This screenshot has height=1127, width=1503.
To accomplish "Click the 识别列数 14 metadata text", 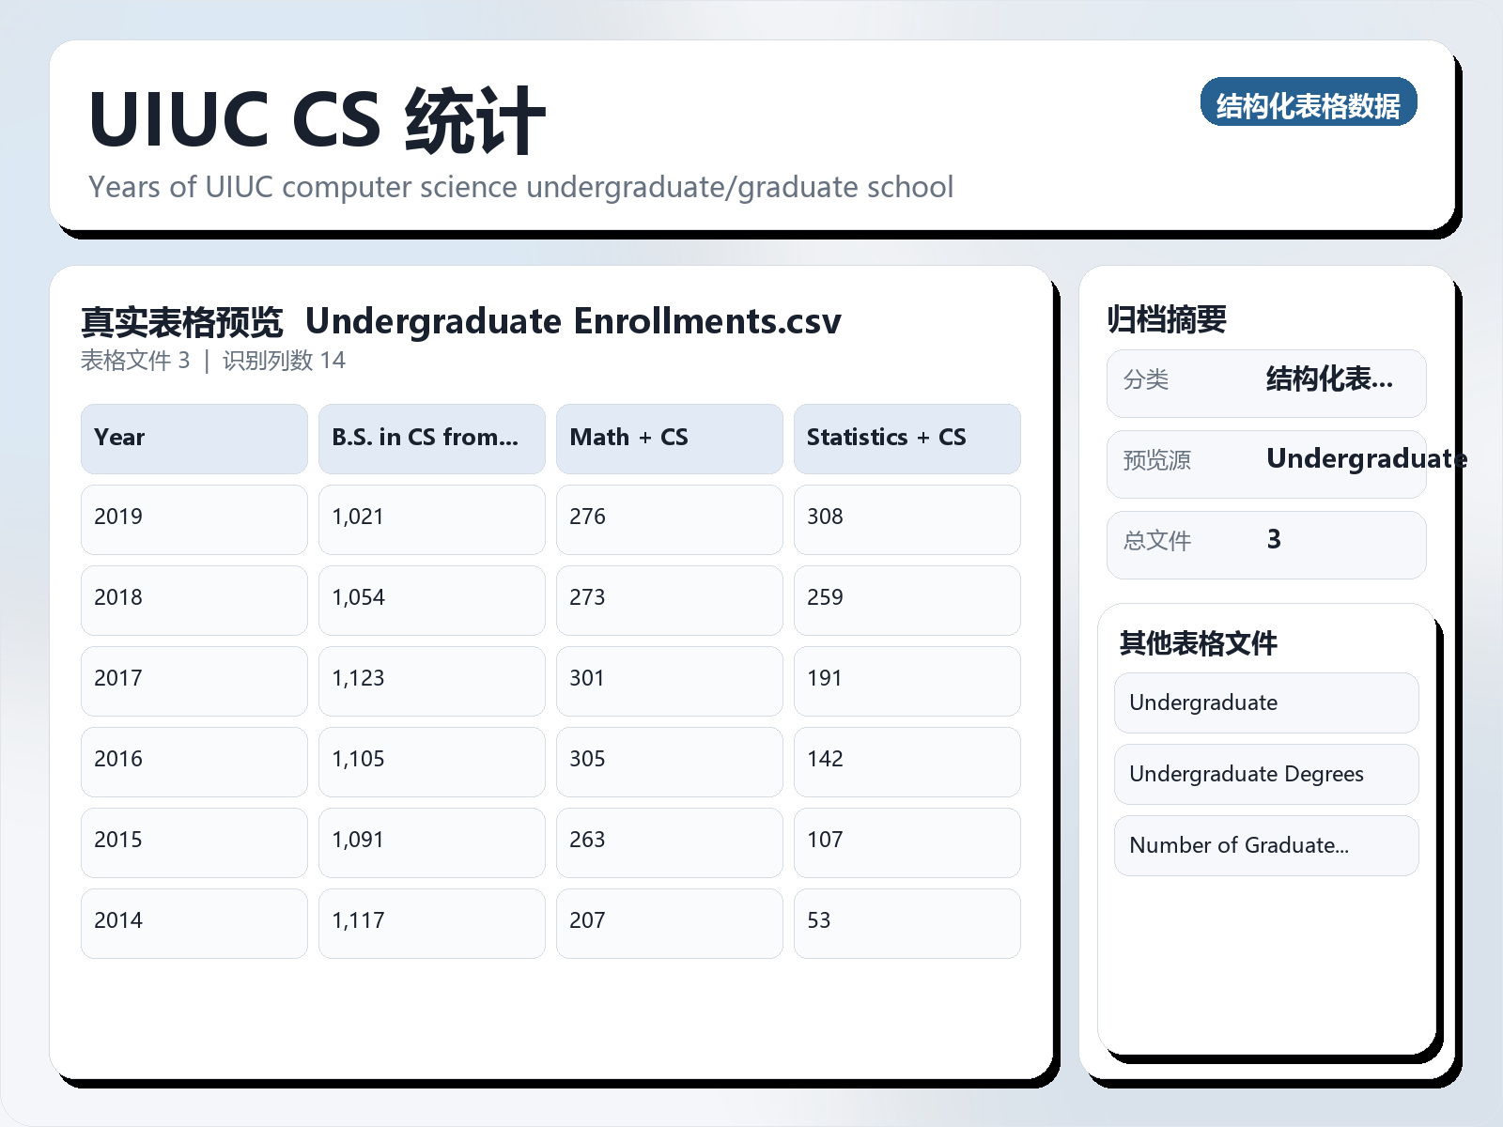I will click(283, 360).
